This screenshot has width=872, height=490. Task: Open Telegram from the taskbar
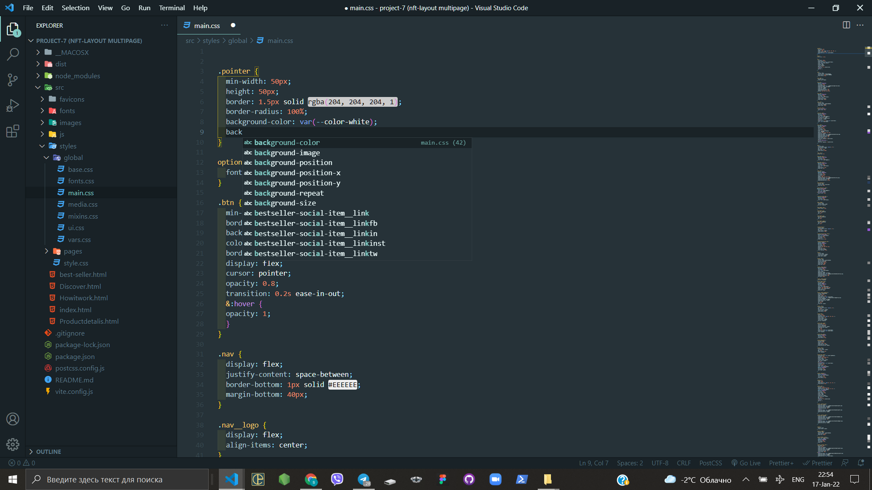coord(364,480)
